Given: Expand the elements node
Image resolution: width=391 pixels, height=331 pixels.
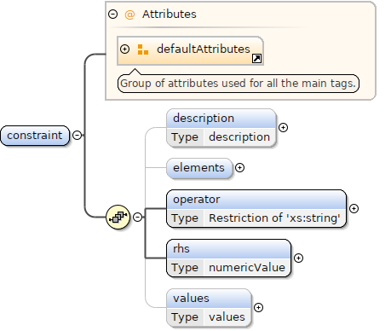Looking at the screenshot, I should coord(239,168).
